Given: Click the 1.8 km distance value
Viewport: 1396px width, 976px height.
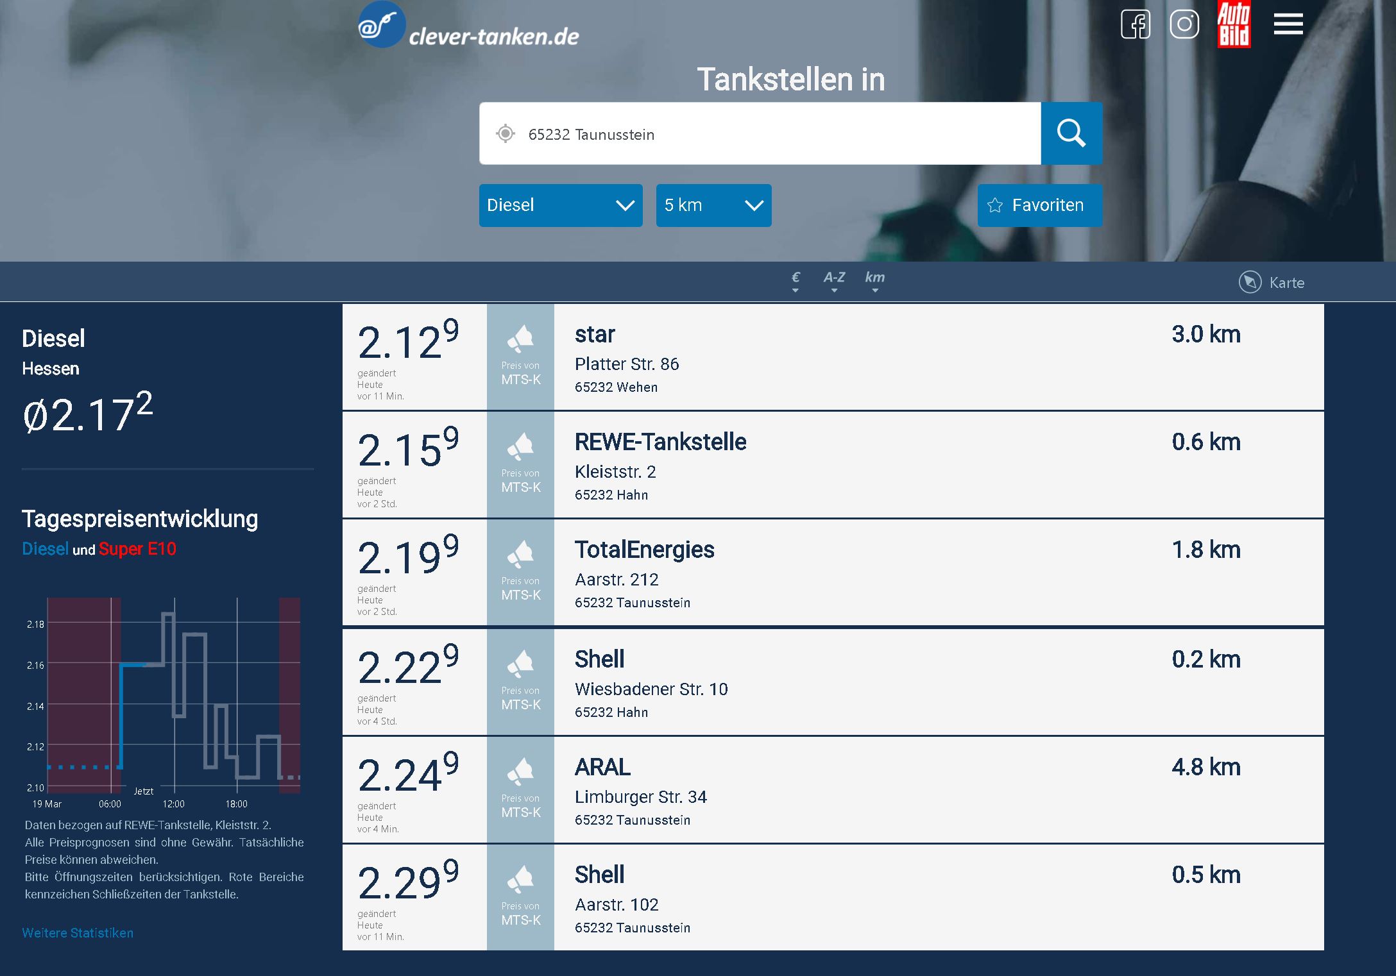Looking at the screenshot, I should 1206,550.
